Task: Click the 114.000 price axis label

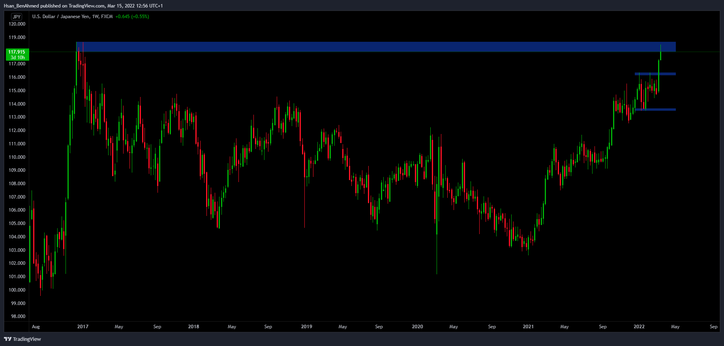Action: (17, 104)
